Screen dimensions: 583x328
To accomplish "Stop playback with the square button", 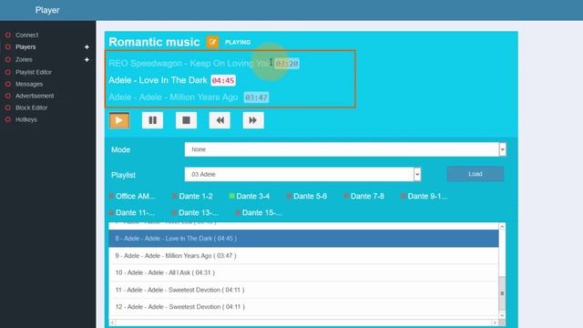I will (x=186, y=120).
